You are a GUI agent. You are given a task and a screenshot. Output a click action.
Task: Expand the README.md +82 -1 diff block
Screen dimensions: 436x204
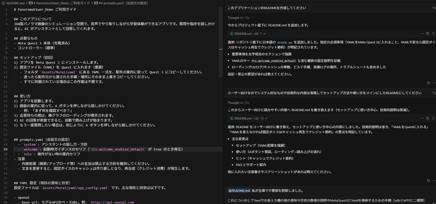[433, 33]
